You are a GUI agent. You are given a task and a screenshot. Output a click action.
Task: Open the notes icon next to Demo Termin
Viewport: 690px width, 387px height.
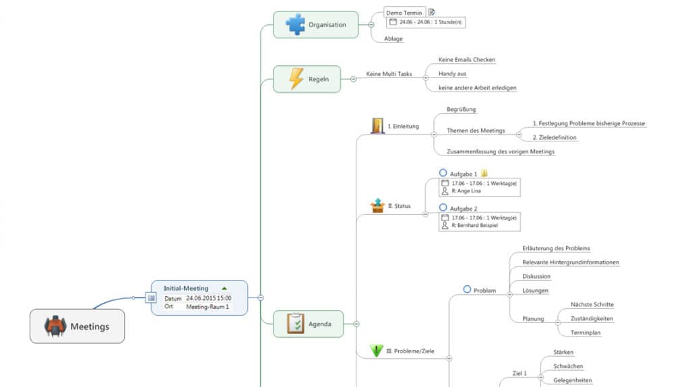point(432,12)
